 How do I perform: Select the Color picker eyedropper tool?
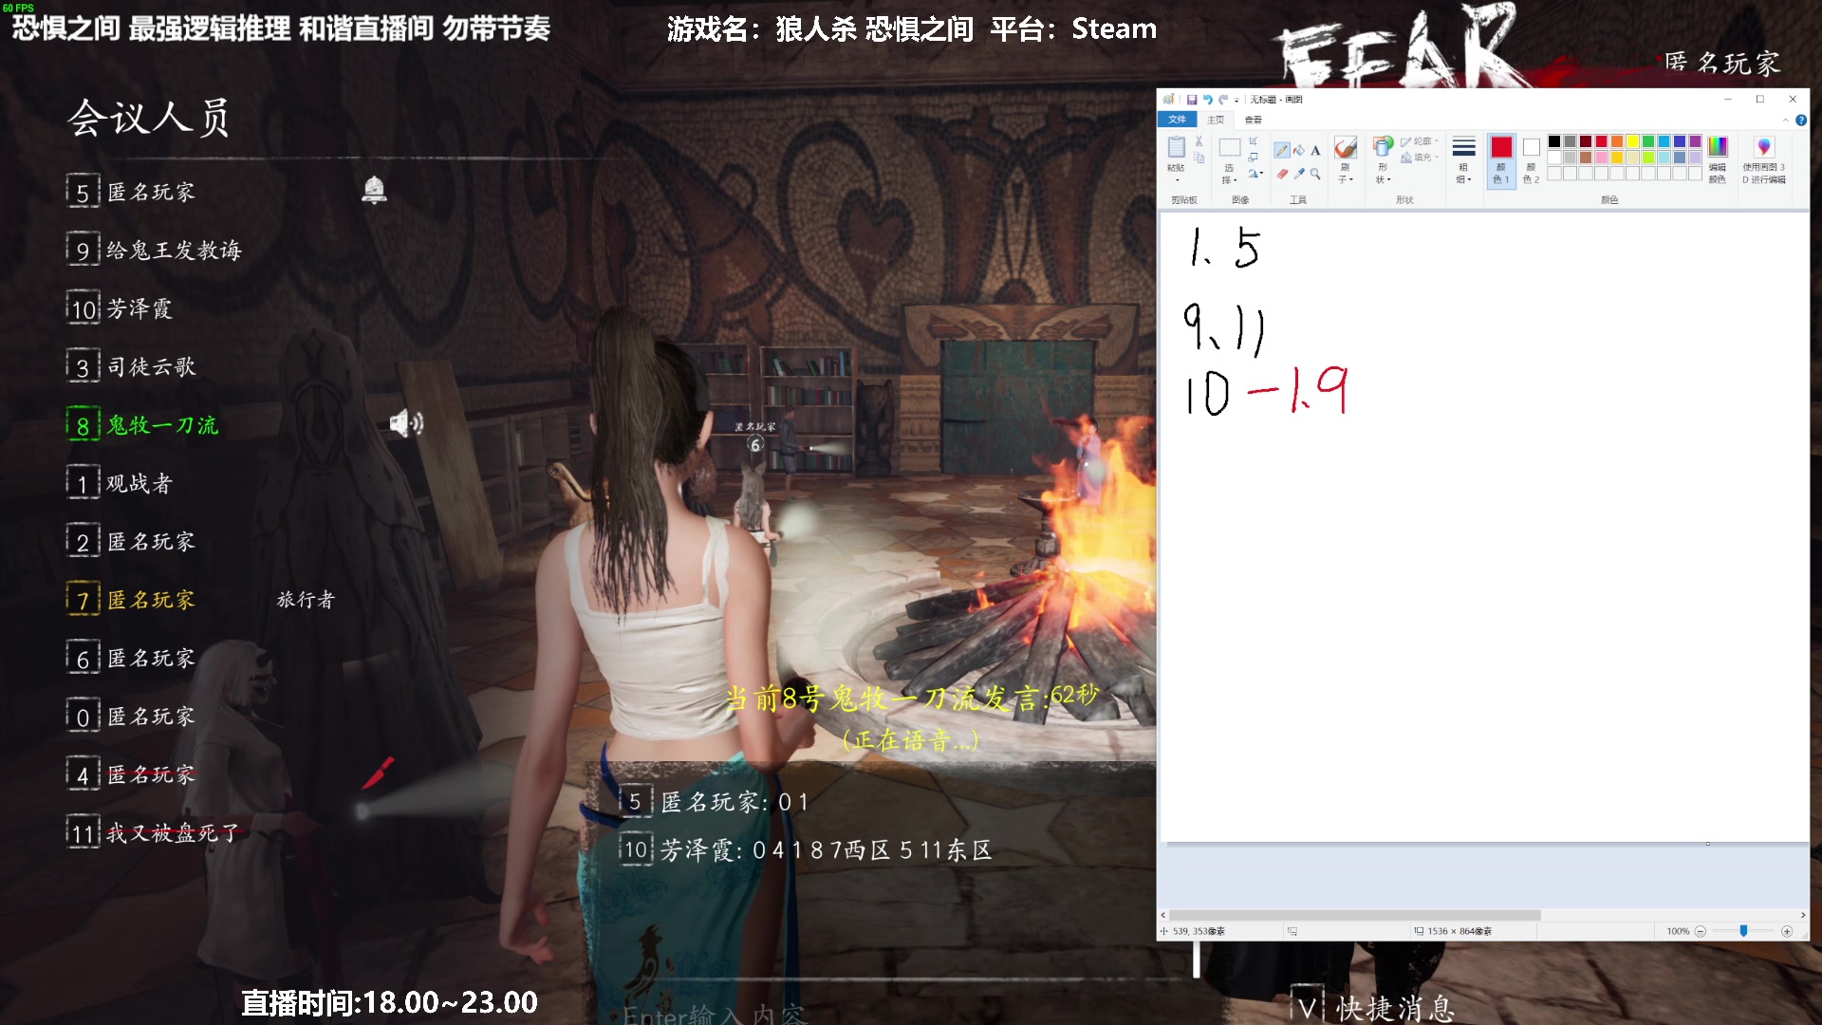click(1299, 174)
